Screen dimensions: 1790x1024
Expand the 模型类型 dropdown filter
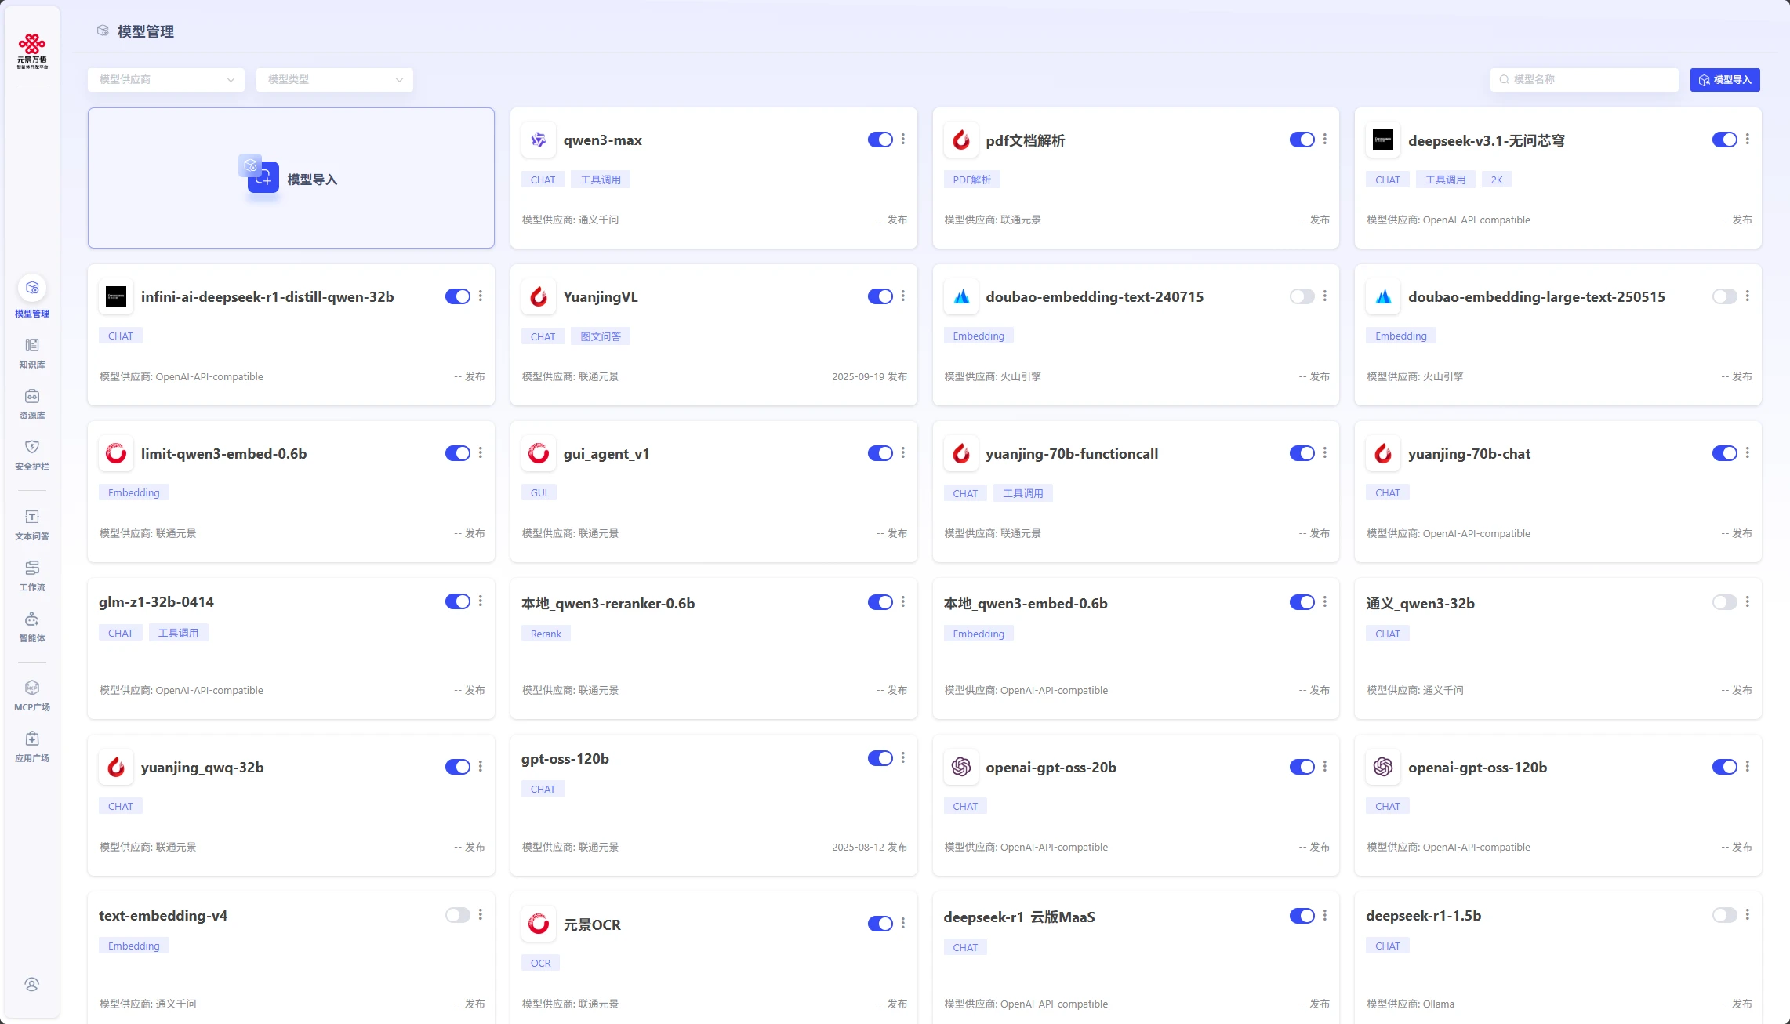[x=335, y=79]
